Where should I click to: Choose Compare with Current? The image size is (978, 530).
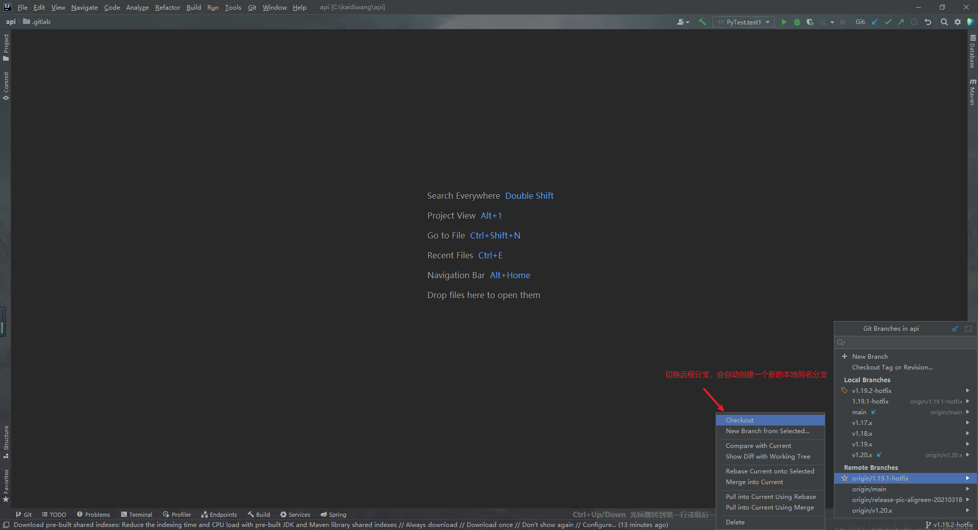coord(770,446)
